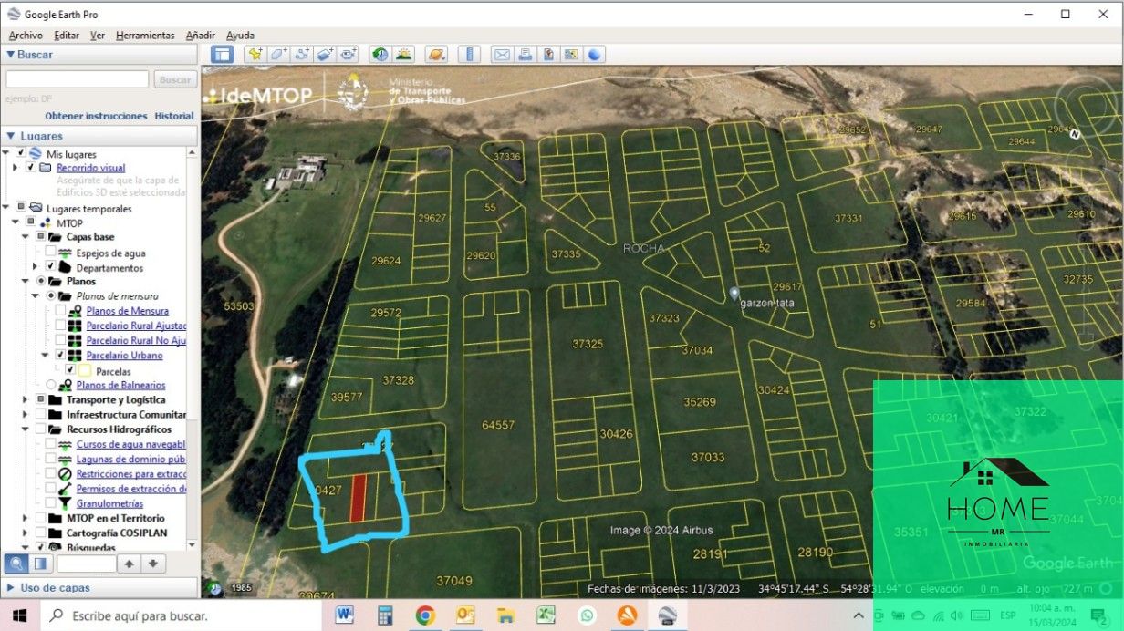Open the Google Earth web globe icon
The image size is (1124, 631).
(595, 54)
